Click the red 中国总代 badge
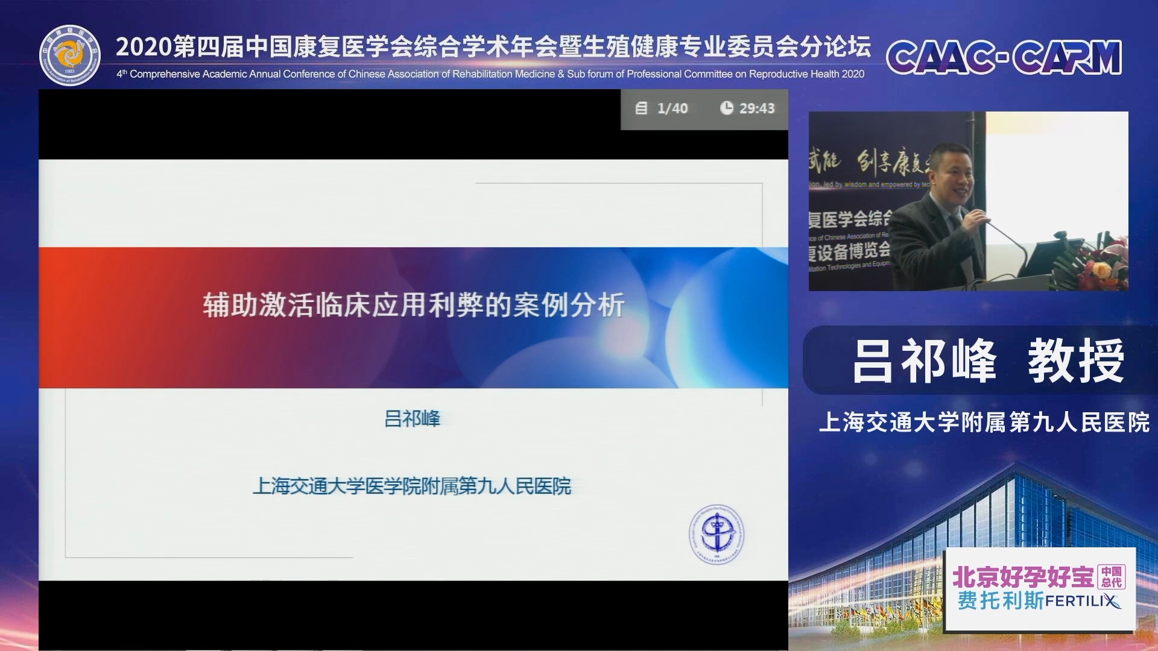The height and width of the screenshot is (651, 1158). 1111,577
